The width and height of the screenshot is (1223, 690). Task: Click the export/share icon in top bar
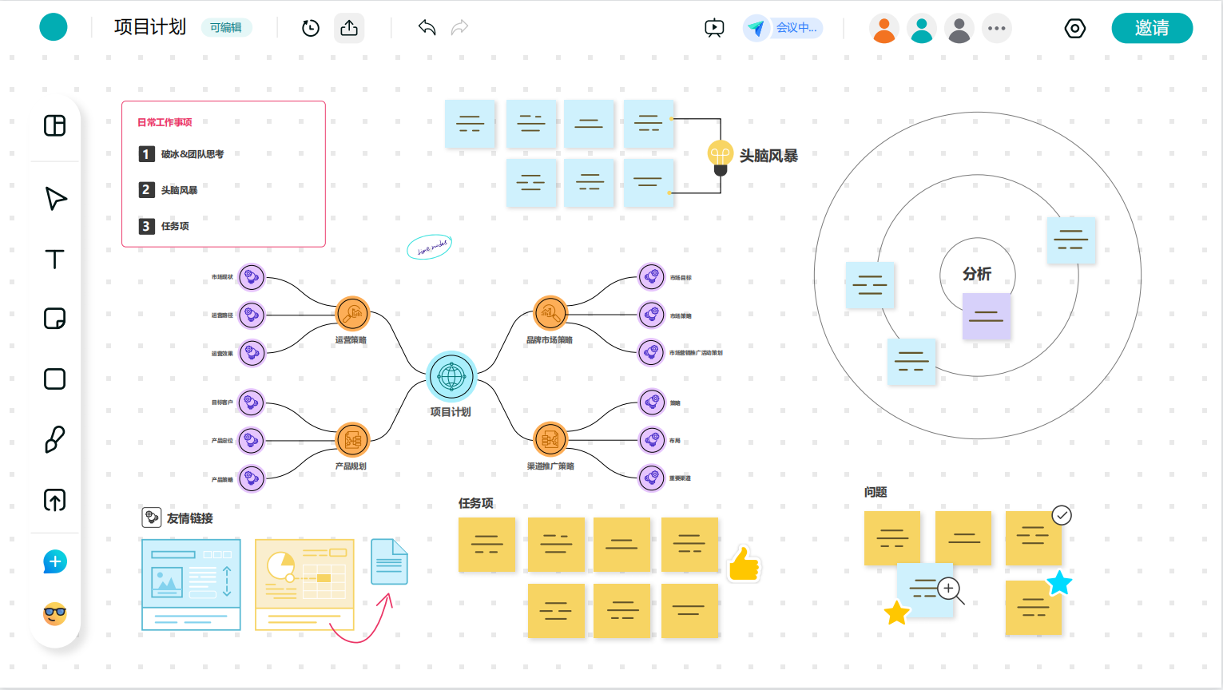point(349,28)
